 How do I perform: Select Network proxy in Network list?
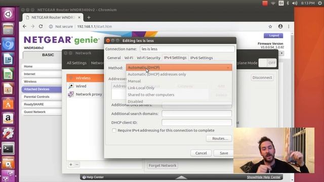86,94
